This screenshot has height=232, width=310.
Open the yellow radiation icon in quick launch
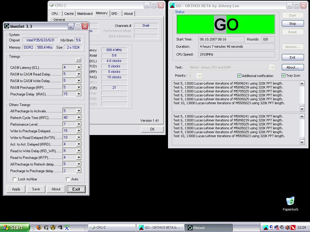(x=53, y=227)
